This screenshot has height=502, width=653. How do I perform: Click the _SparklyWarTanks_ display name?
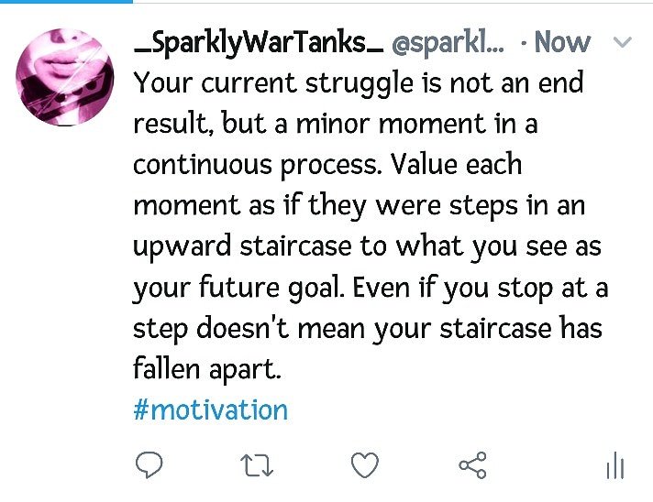(x=258, y=42)
